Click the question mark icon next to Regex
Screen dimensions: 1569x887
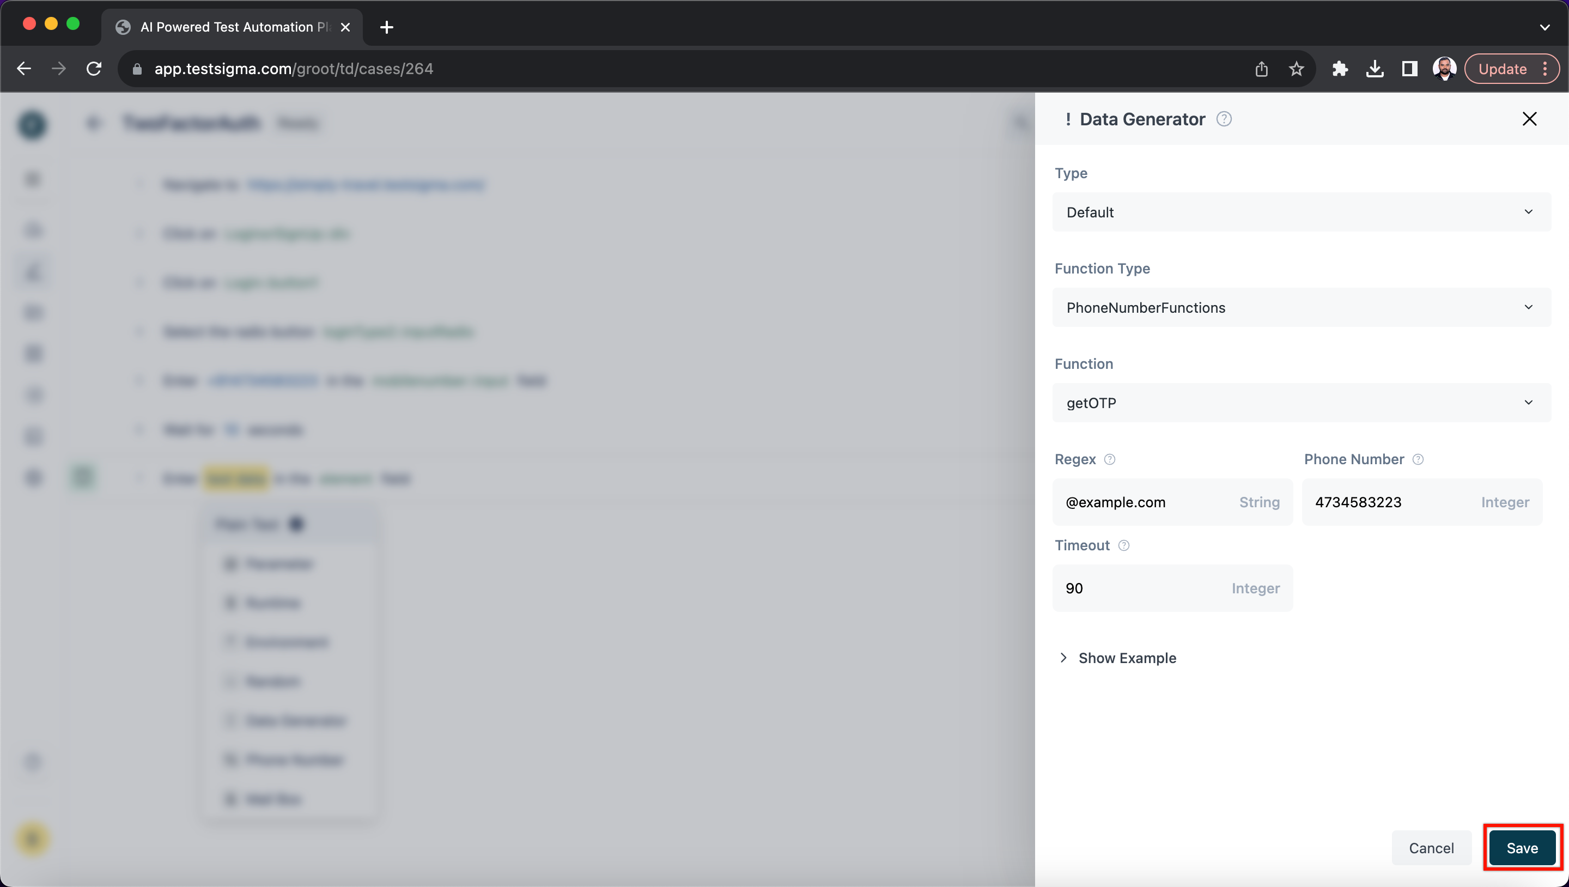1111,459
